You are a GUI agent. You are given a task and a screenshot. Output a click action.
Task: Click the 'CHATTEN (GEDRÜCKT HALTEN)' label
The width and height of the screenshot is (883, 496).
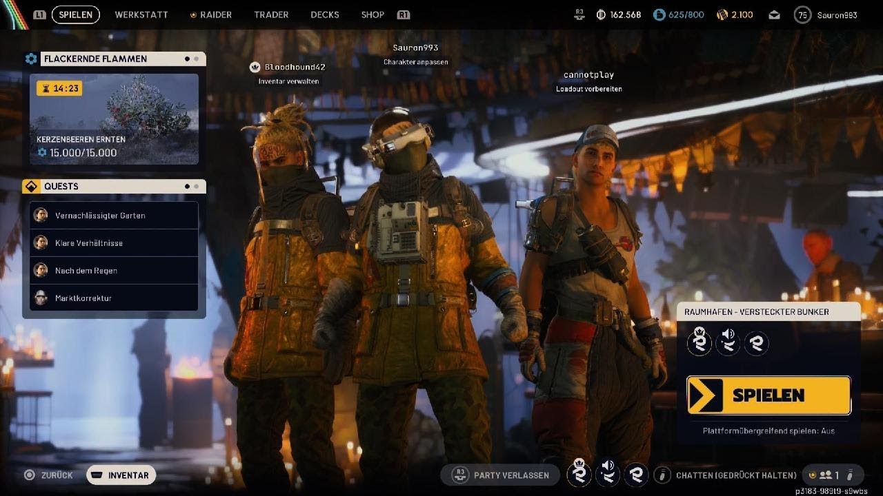[736, 475]
